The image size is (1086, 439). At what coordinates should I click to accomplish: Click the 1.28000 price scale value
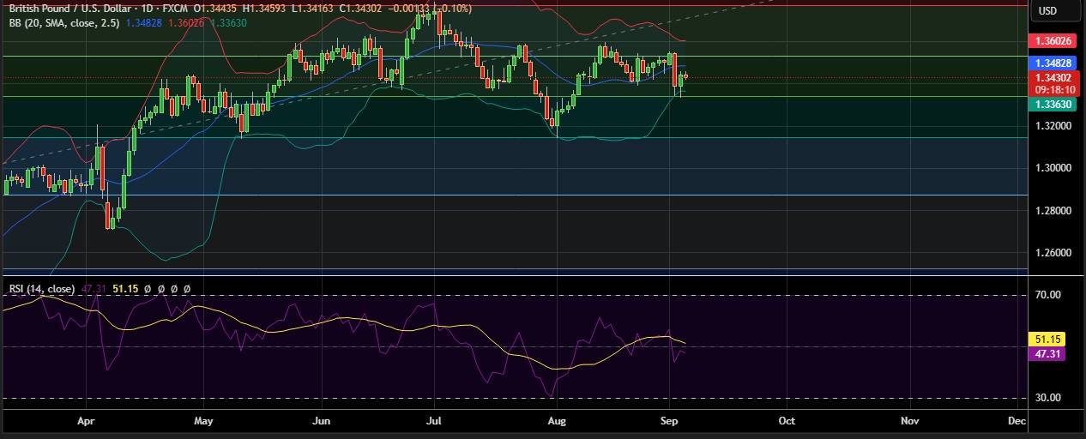point(1052,211)
